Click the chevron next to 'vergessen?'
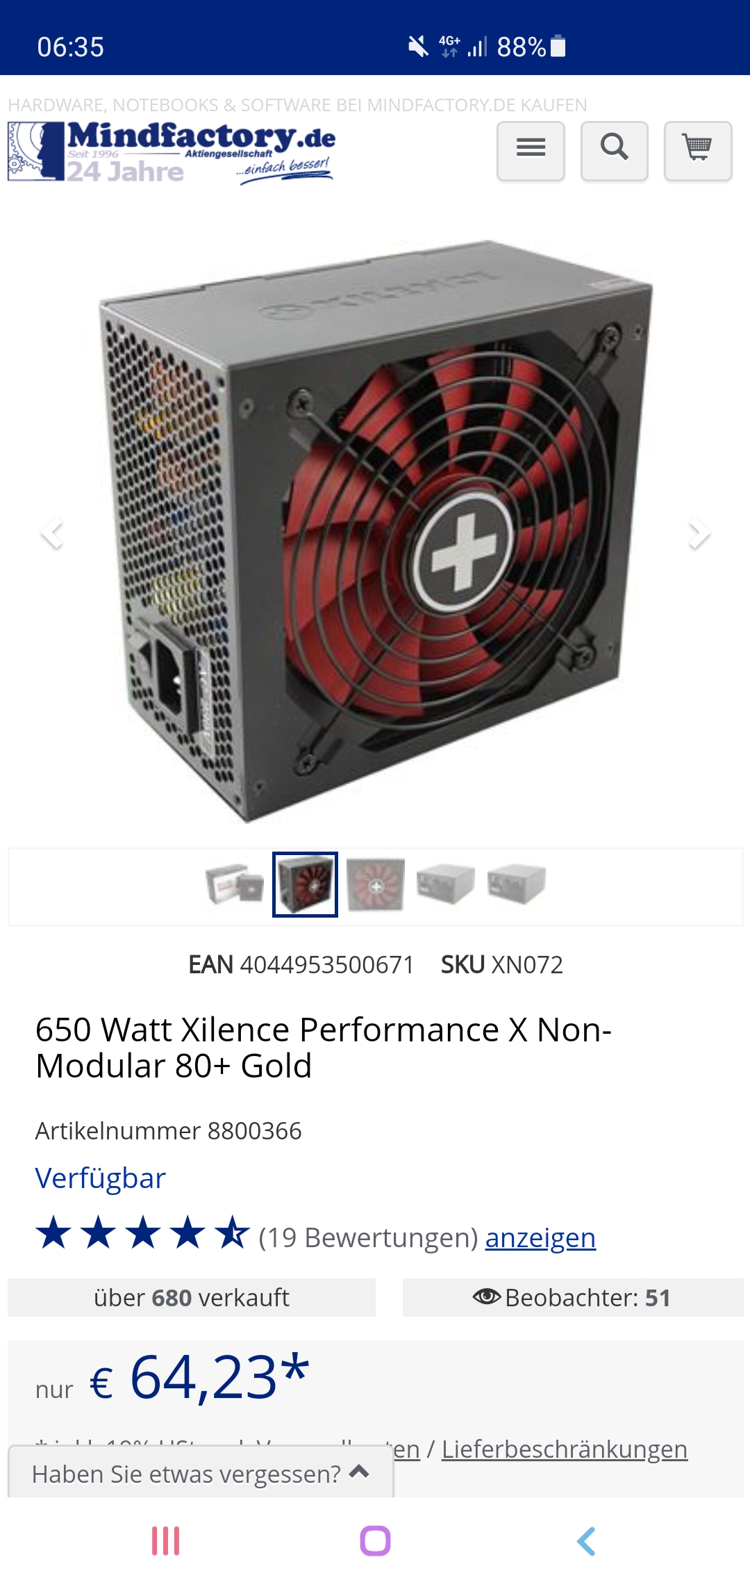 pos(359,1471)
